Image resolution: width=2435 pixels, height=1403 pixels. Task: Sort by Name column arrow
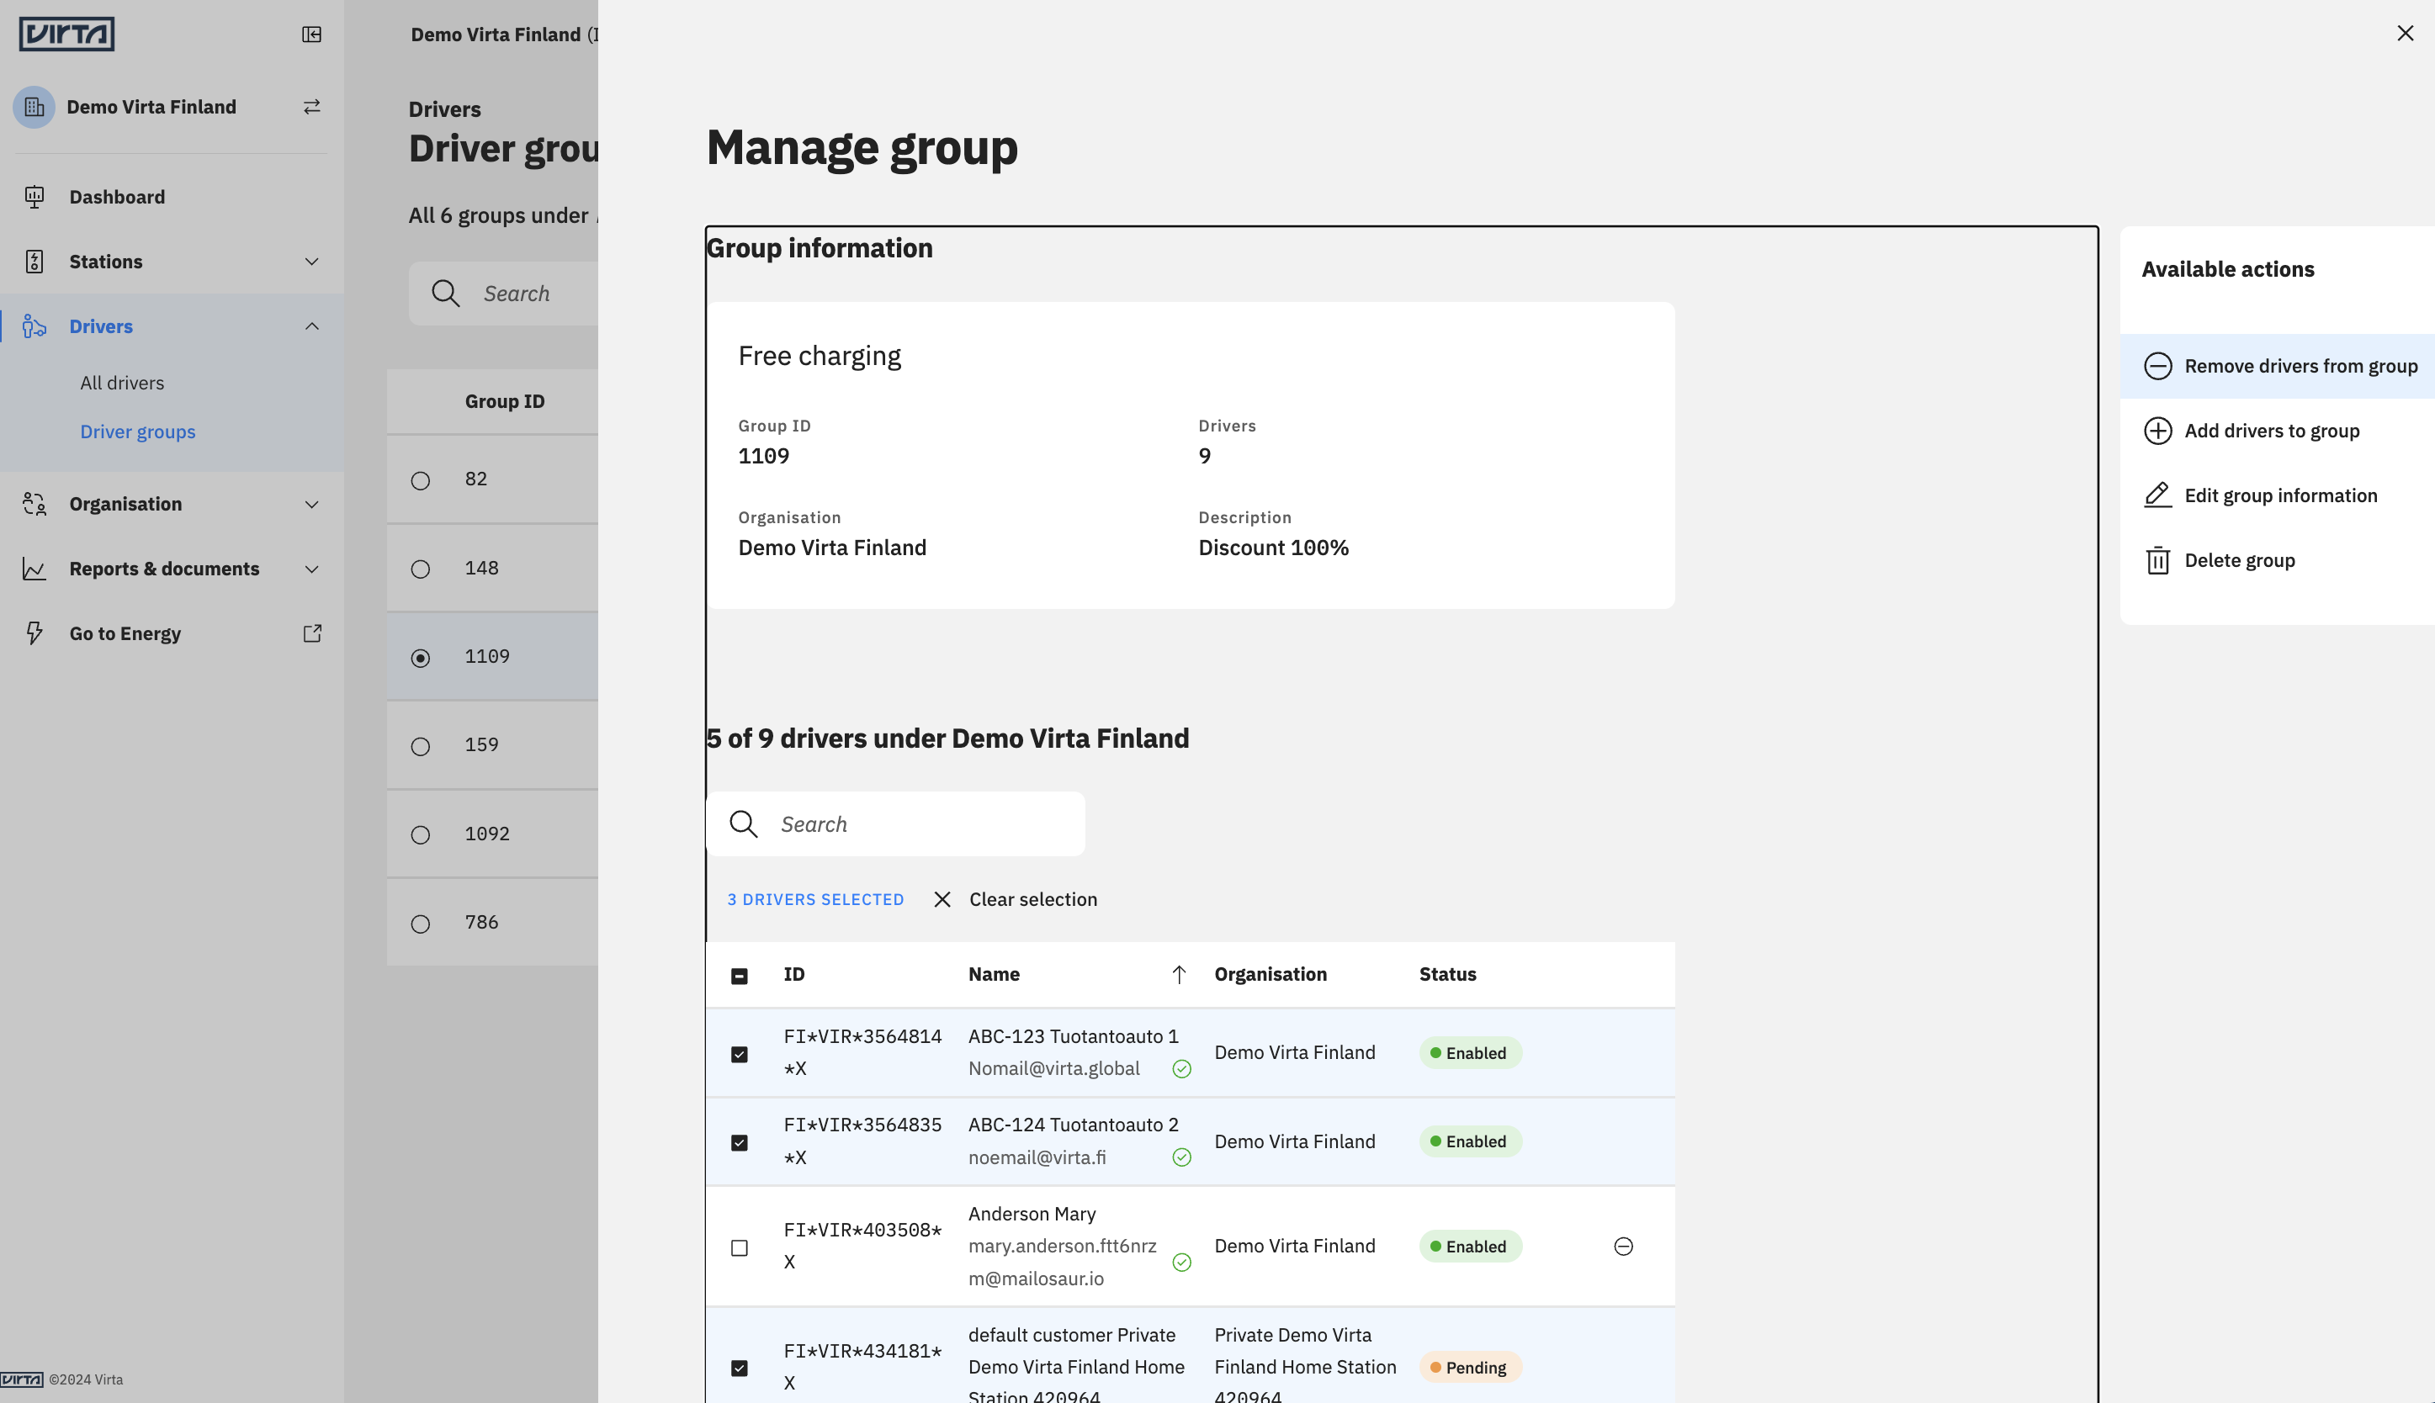click(x=1179, y=974)
